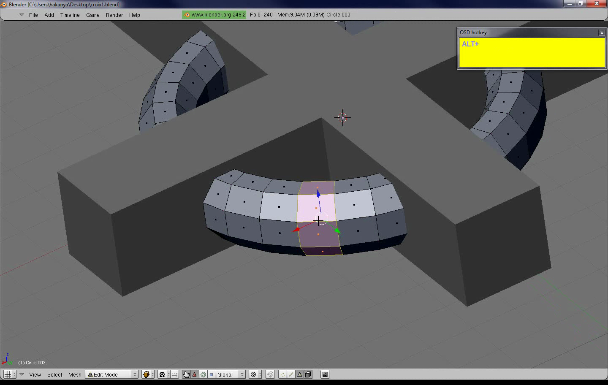The width and height of the screenshot is (608, 385).
Task: Enable the rotate manipulator circle
Action: 203,374
